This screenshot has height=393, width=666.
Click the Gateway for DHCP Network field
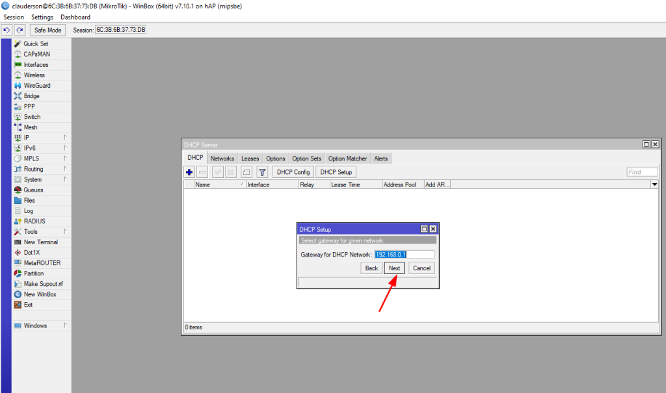tap(404, 255)
